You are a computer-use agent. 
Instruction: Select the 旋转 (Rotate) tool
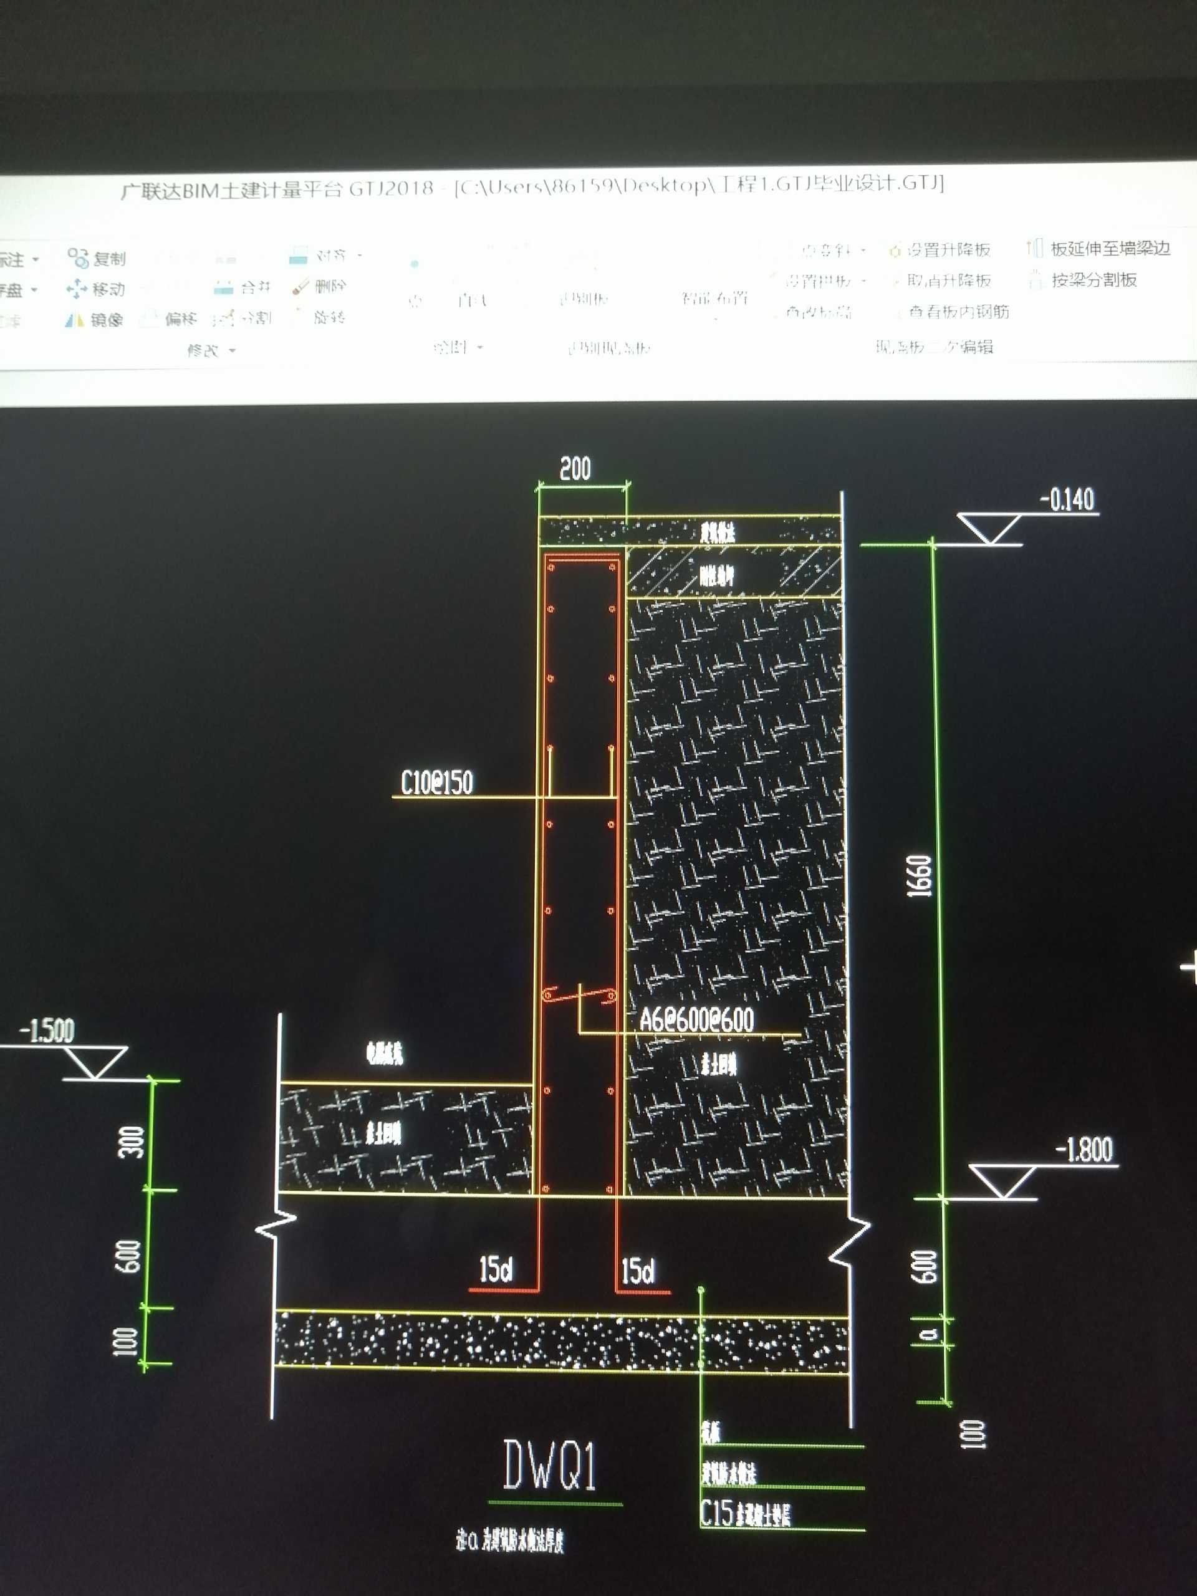pos(320,316)
